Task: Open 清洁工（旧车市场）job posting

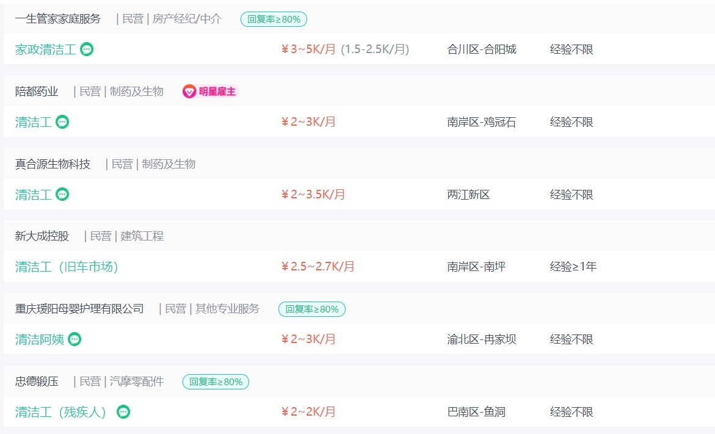Action: [x=67, y=267]
